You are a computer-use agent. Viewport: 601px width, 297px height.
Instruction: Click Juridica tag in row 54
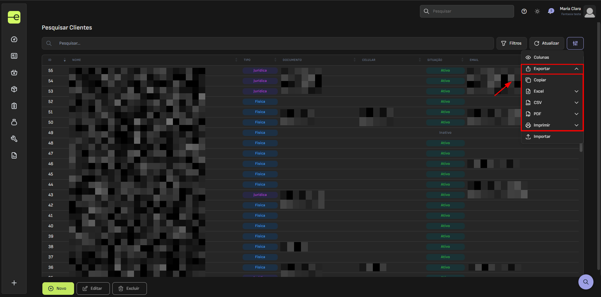click(260, 81)
